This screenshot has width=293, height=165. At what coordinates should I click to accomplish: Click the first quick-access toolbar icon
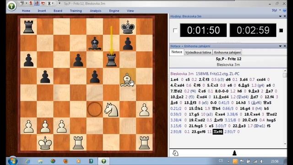click(22, 3)
